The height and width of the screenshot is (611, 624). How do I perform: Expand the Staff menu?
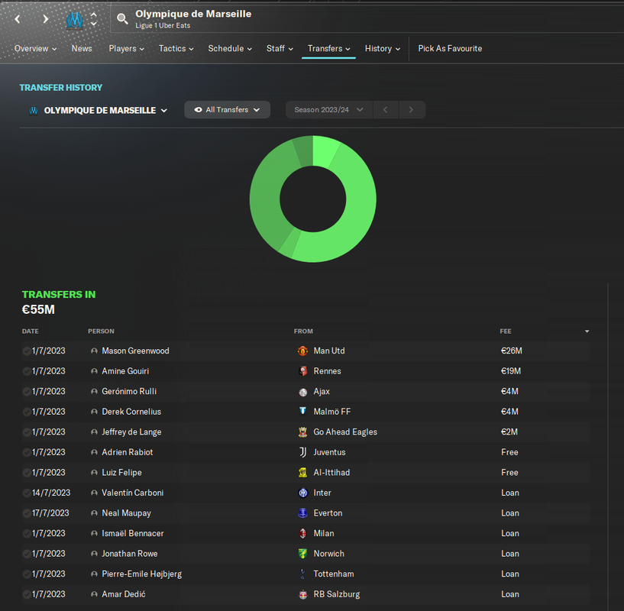pyautogui.click(x=280, y=49)
